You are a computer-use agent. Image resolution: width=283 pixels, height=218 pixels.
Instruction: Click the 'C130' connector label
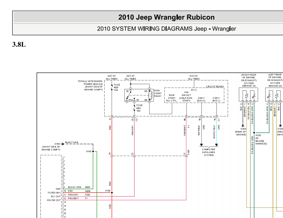tap(189, 152)
